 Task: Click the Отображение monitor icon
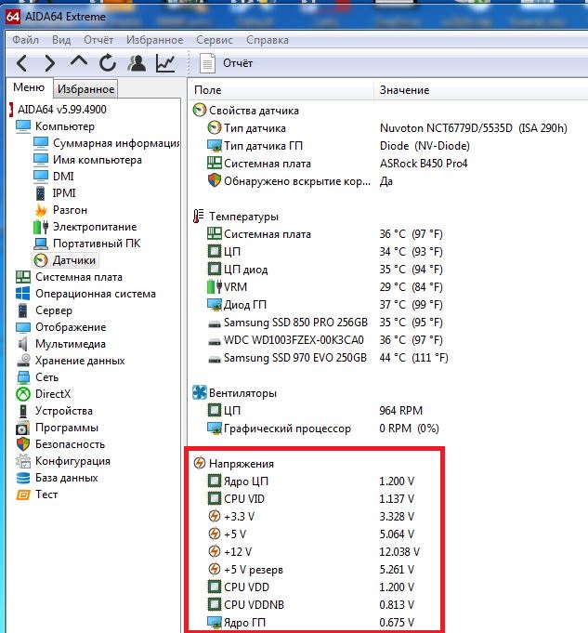[23, 327]
